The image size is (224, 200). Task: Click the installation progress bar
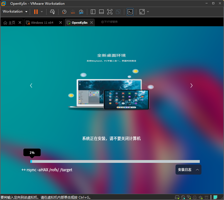click(x=115, y=161)
